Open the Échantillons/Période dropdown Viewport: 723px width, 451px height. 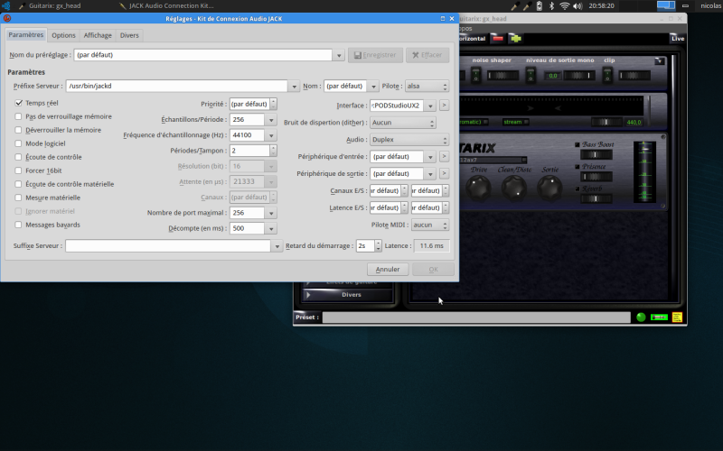point(271,120)
